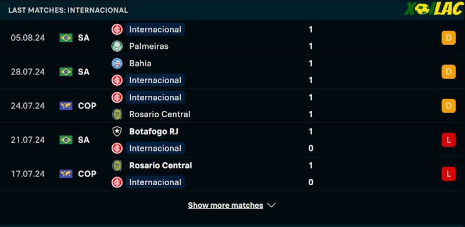Click the Palmeiras club crest icon
465x227 pixels.
coord(117,46)
